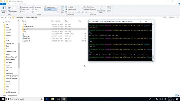Switch to the Share ribbon tab
The image size is (180, 101).
point(16,4)
